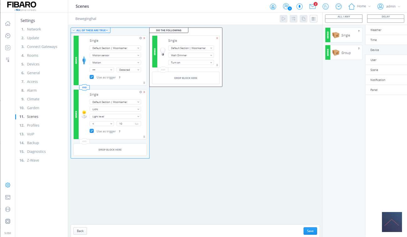Image resolution: width=407 pixels, height=237 pixels.
Task: Open the home dashboard icon in sidebar
Action: [8, 24]
